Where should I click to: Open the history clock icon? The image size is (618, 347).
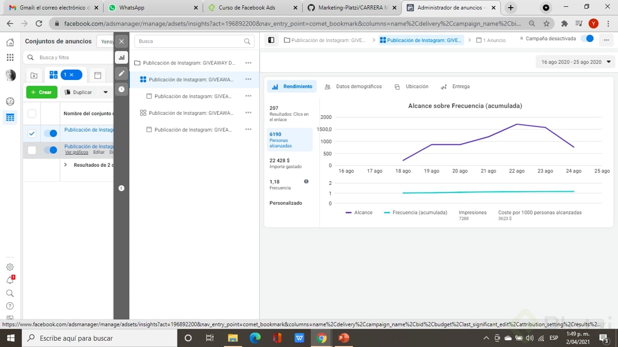click(121, 89)
